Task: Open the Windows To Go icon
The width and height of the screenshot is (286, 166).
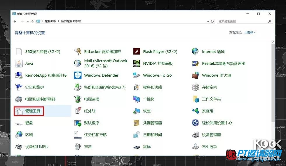Action: click(x=137, y=75)
